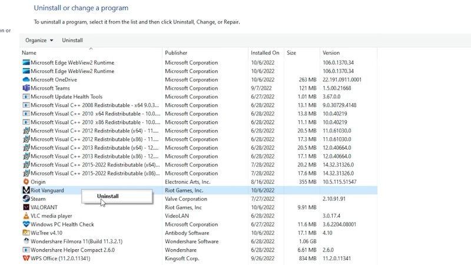Click the 8/16/2022 installed date

pos(263,182)
